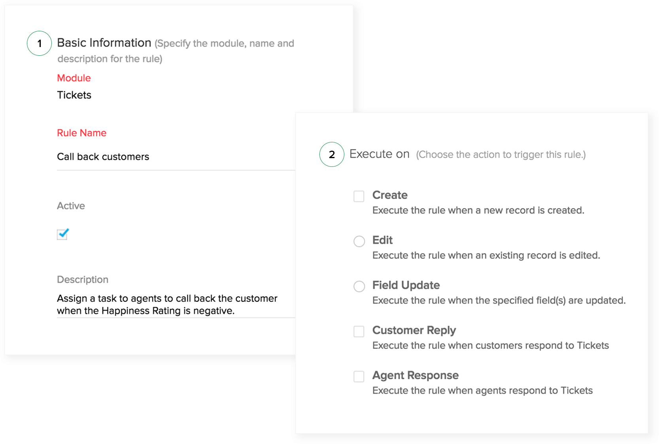Click the Module label
This screenshot has width=659, height=444.
coord(74,78)
